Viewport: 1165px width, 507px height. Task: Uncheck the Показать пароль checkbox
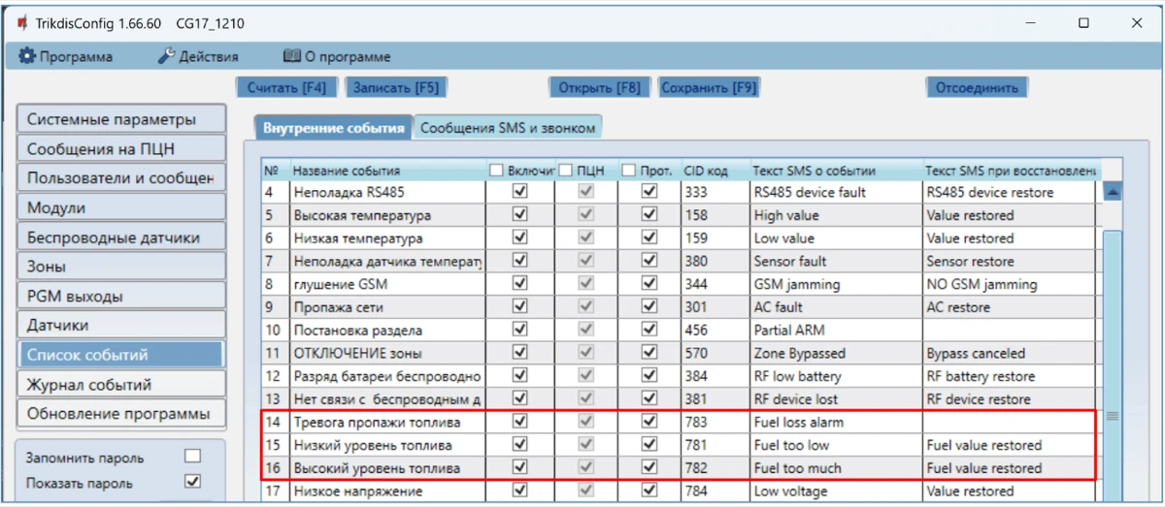(192, 482)
